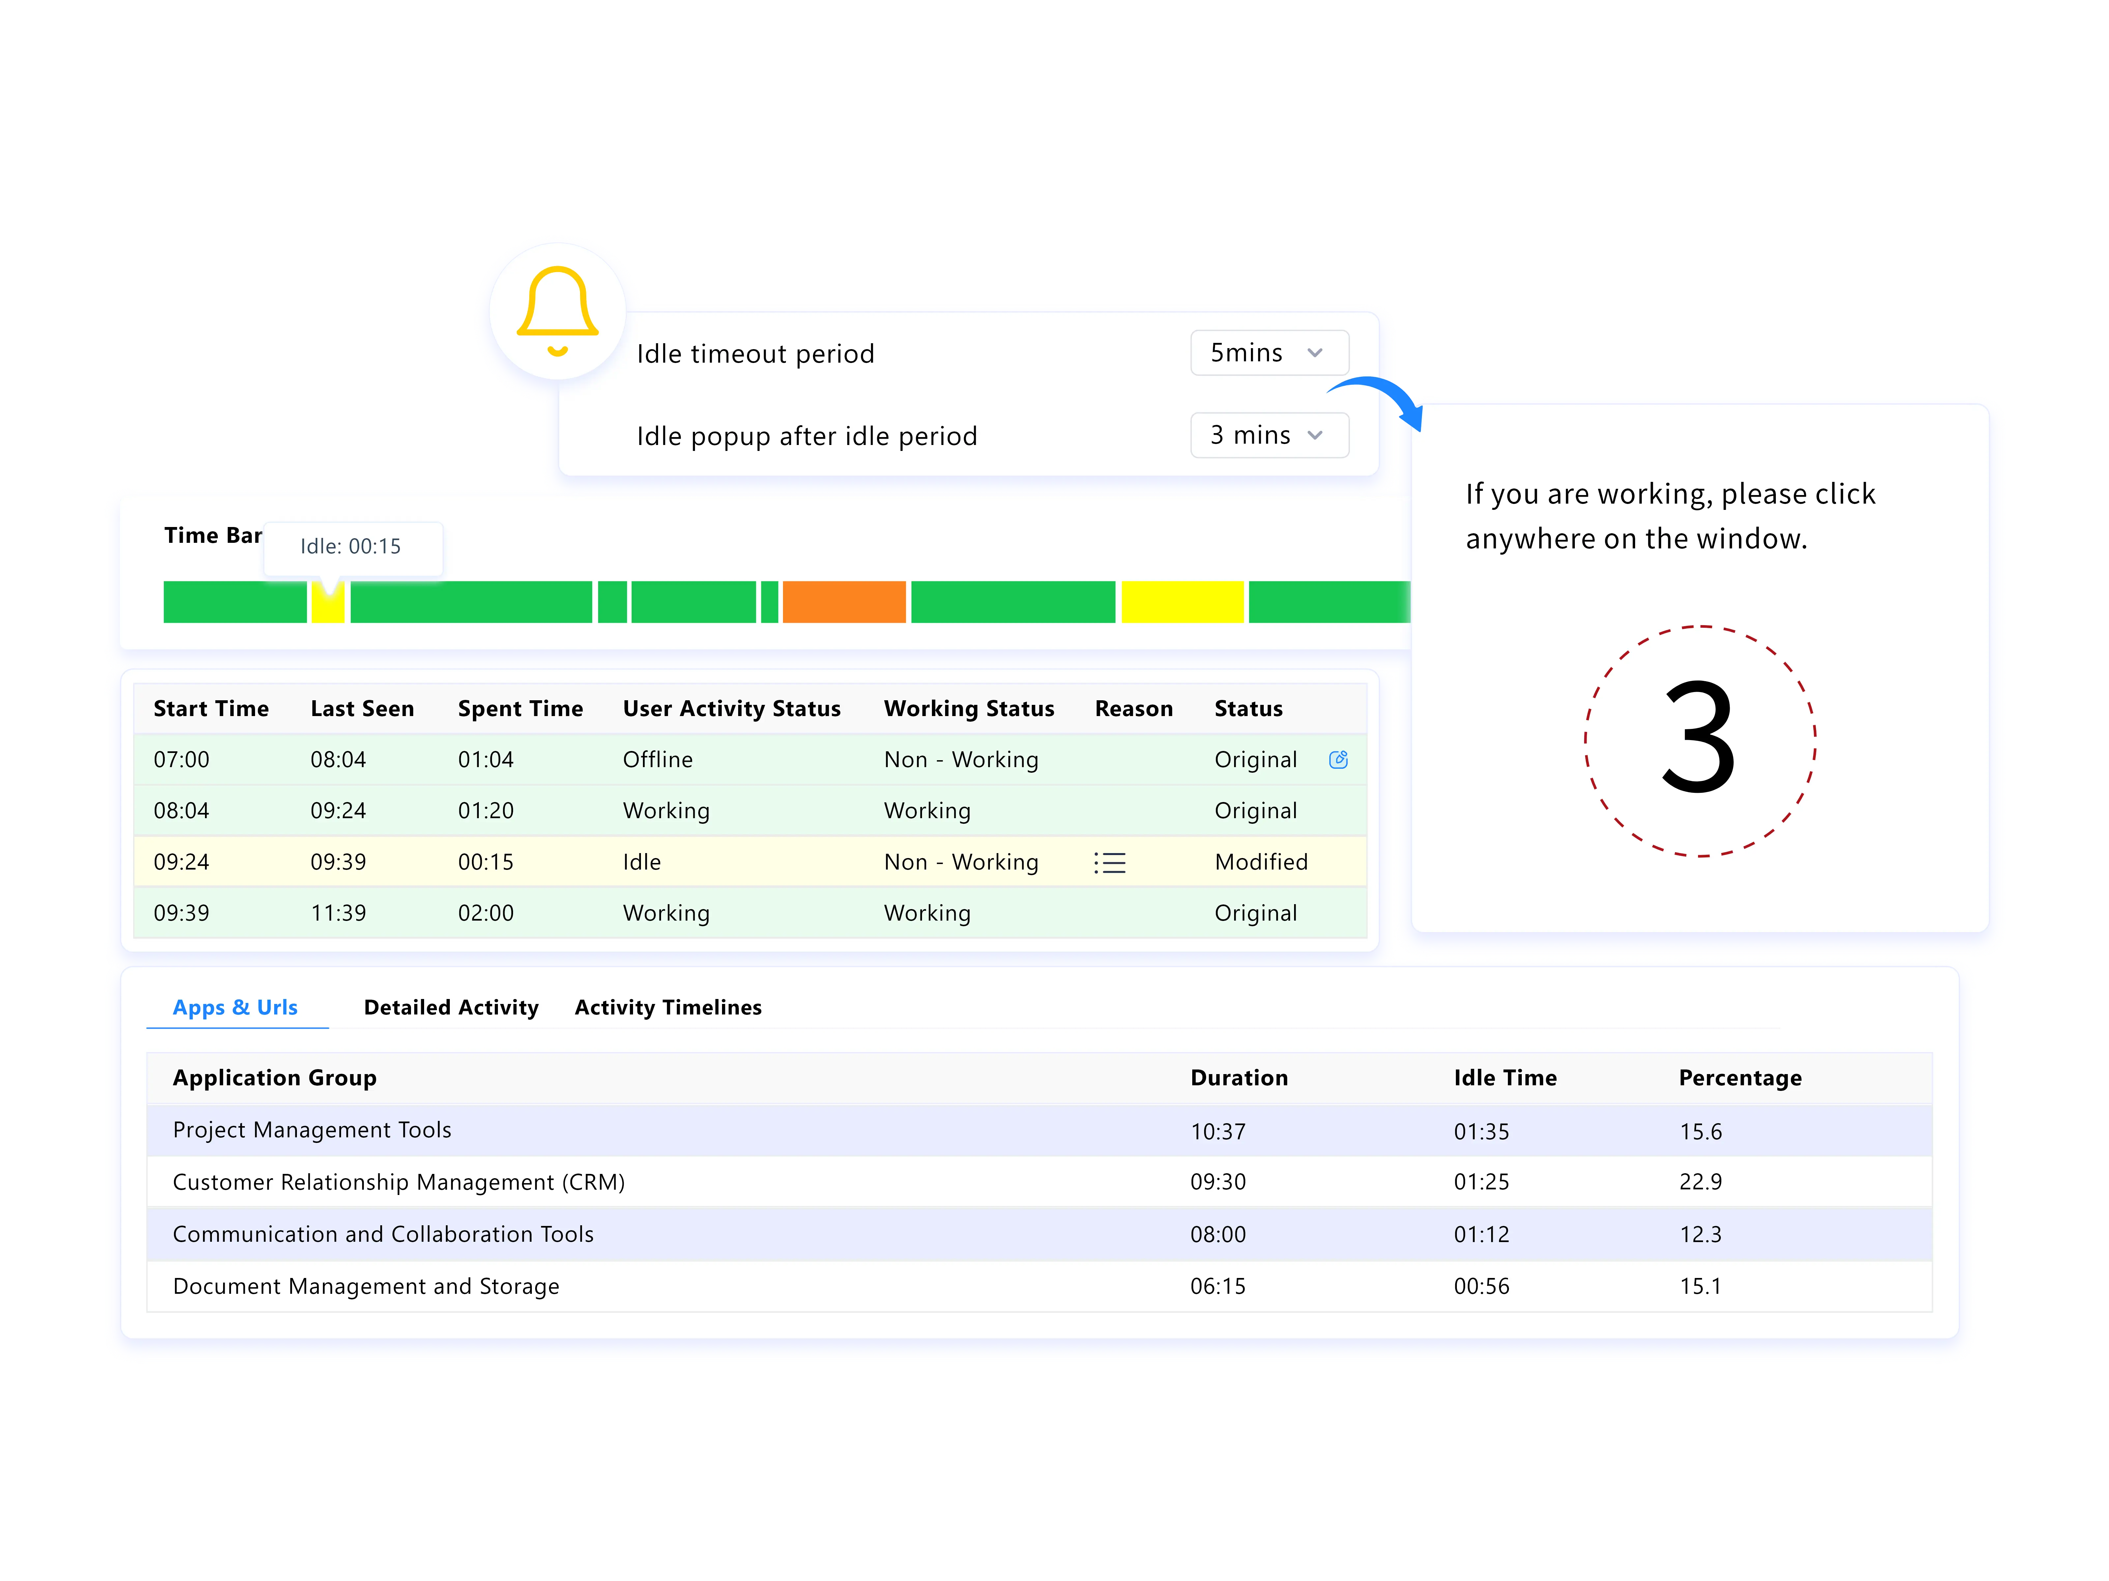Click the orange segment in the Time Bar
2109x1581 pixels.
coord(844,602)
